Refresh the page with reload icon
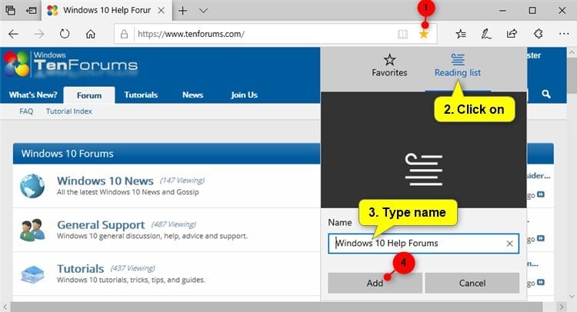The image size is (577, 312). pos(65,34)
